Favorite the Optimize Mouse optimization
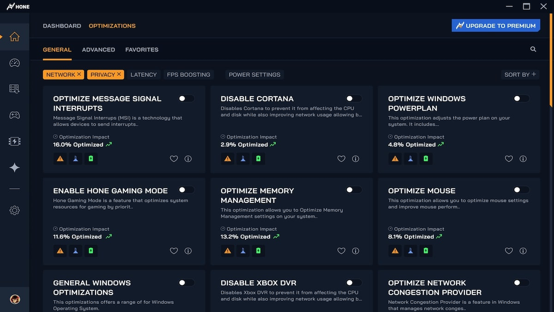The height and width of the screenshot is (312, 554). pos(509,251)
